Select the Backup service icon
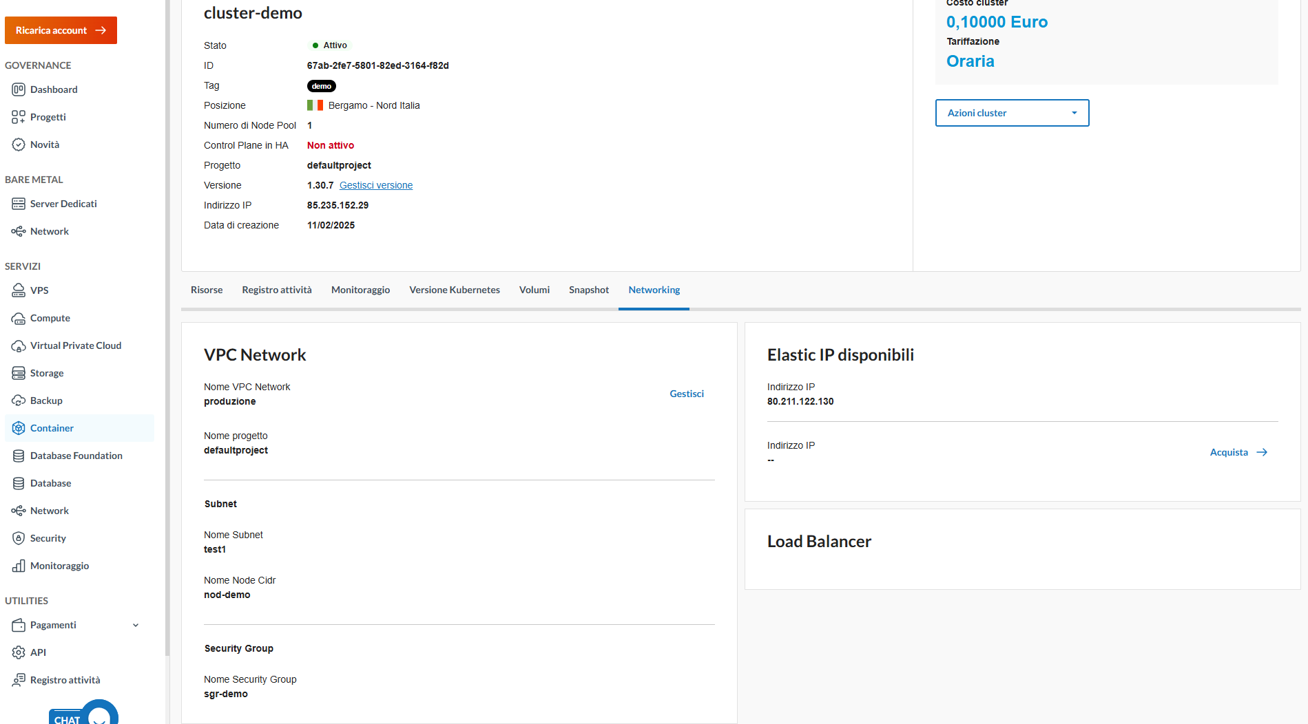The width and height of the screenshot is (1308, 724). [19, 400]
